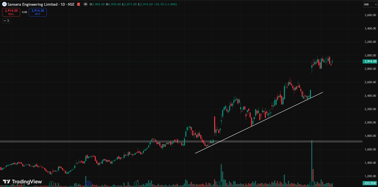
Task: Click the high value H2,950.00
Action: point(114,4)
